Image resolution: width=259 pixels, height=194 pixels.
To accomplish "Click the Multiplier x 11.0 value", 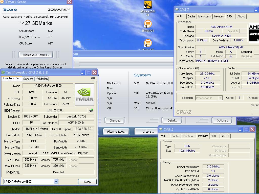I will (x=207, y=78).
